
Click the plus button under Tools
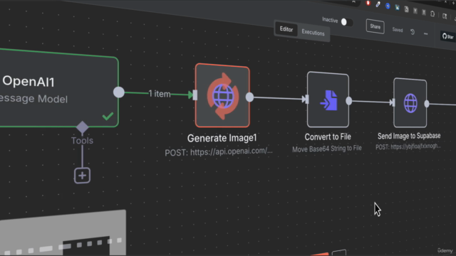point(83,176)
